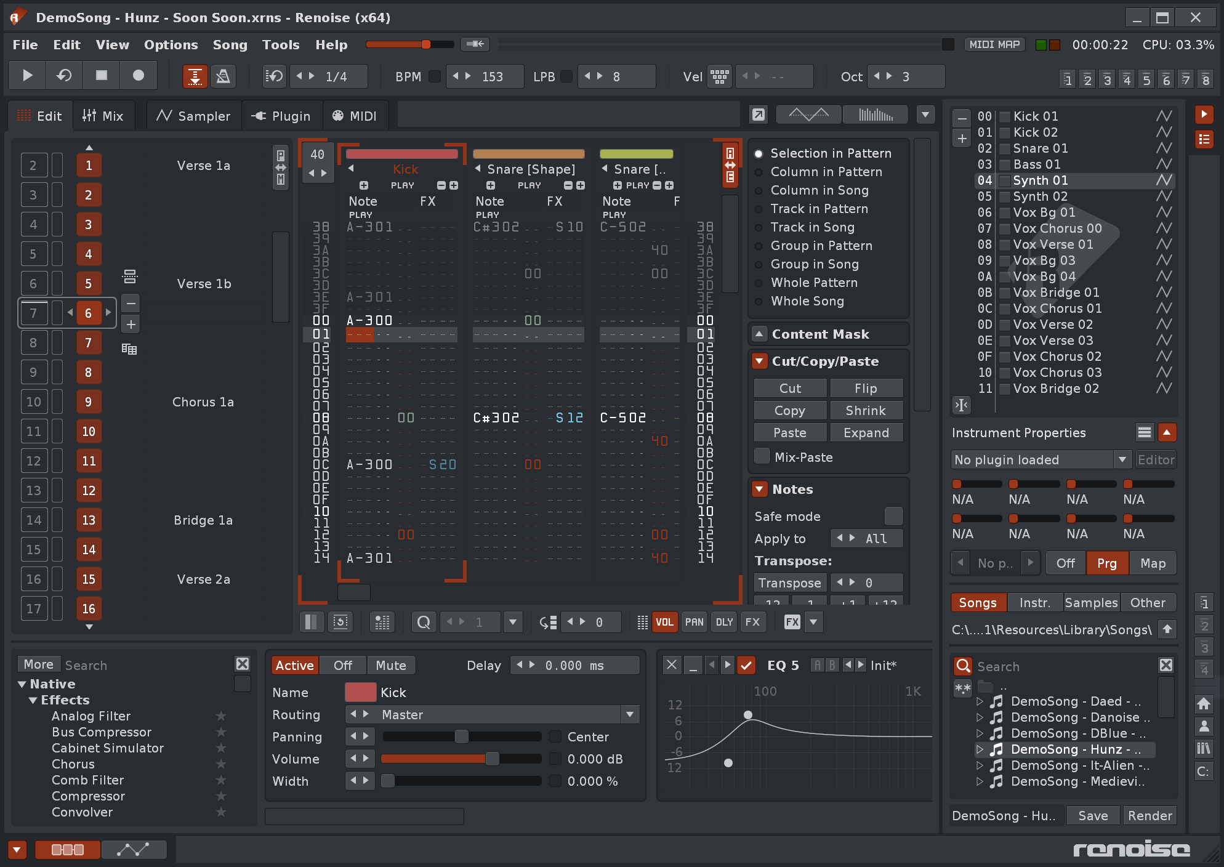
Task: Toggle pattern wrap icon below FX
Action: click(x=340, y=622)
